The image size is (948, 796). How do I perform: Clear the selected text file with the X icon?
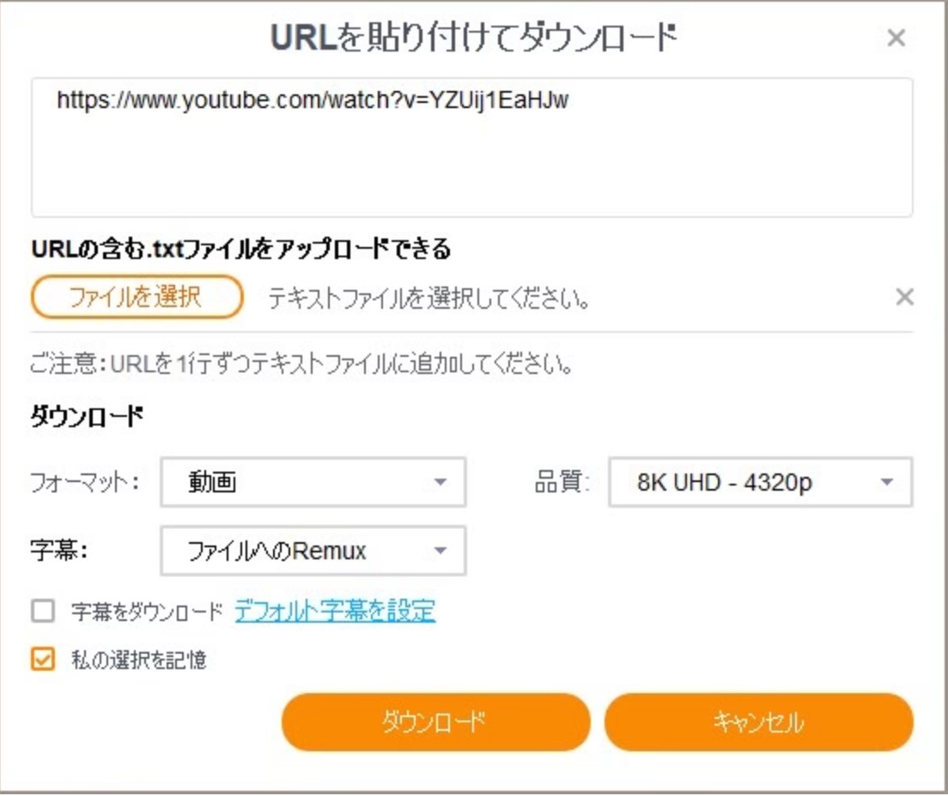click(904, 297)
